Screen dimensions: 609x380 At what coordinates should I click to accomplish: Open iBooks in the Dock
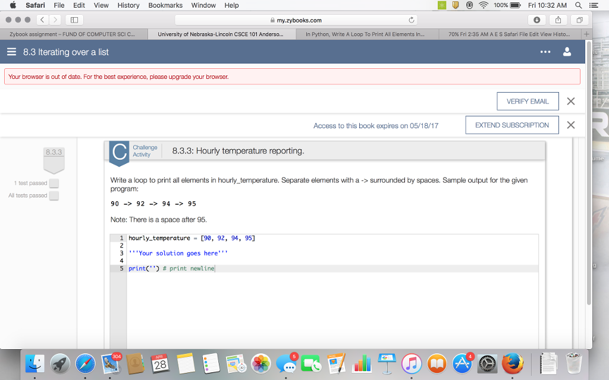(x=437, y=364)
